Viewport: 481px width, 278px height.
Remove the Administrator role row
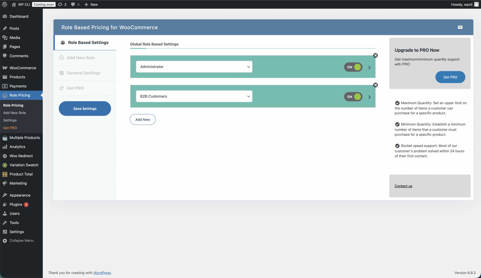click(x=375, y=55)
